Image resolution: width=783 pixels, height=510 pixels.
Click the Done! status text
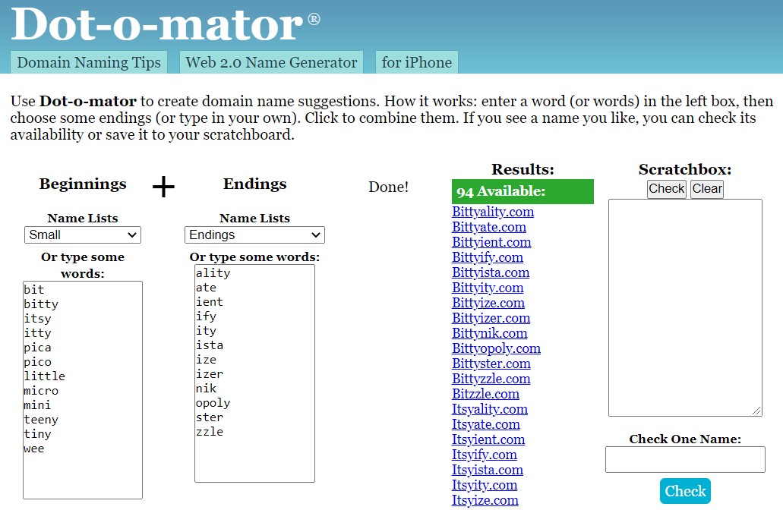pos(389,187)
